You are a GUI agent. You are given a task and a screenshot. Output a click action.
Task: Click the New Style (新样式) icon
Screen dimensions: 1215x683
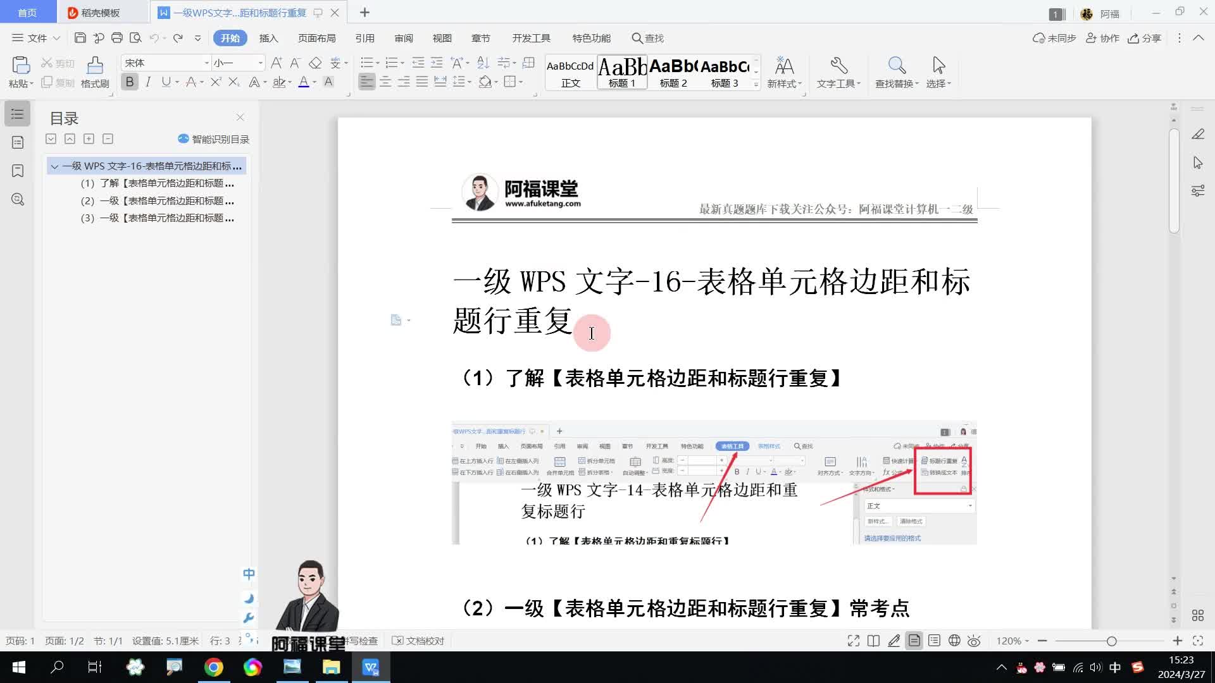(x=784, y=65)
